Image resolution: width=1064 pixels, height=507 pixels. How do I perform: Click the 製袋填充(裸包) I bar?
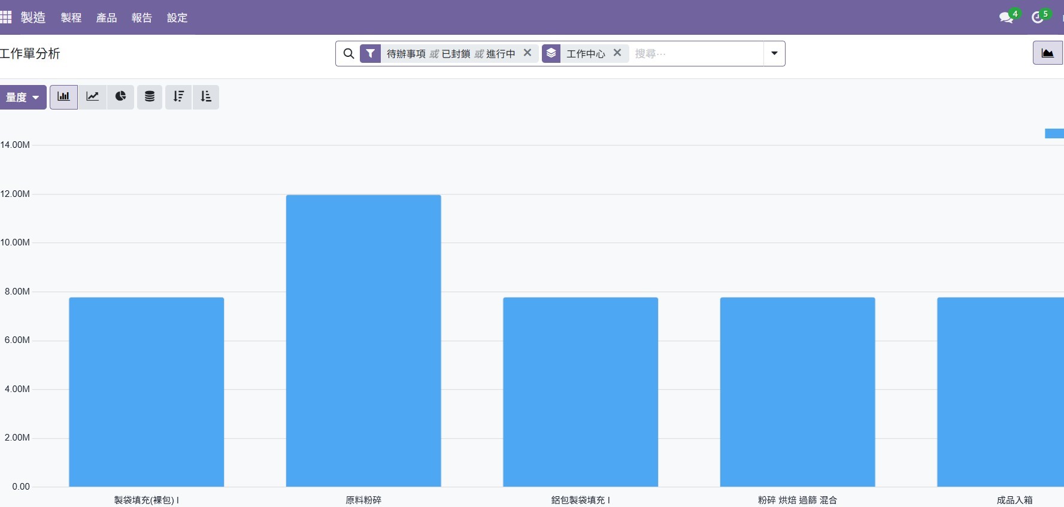[147, 392]
